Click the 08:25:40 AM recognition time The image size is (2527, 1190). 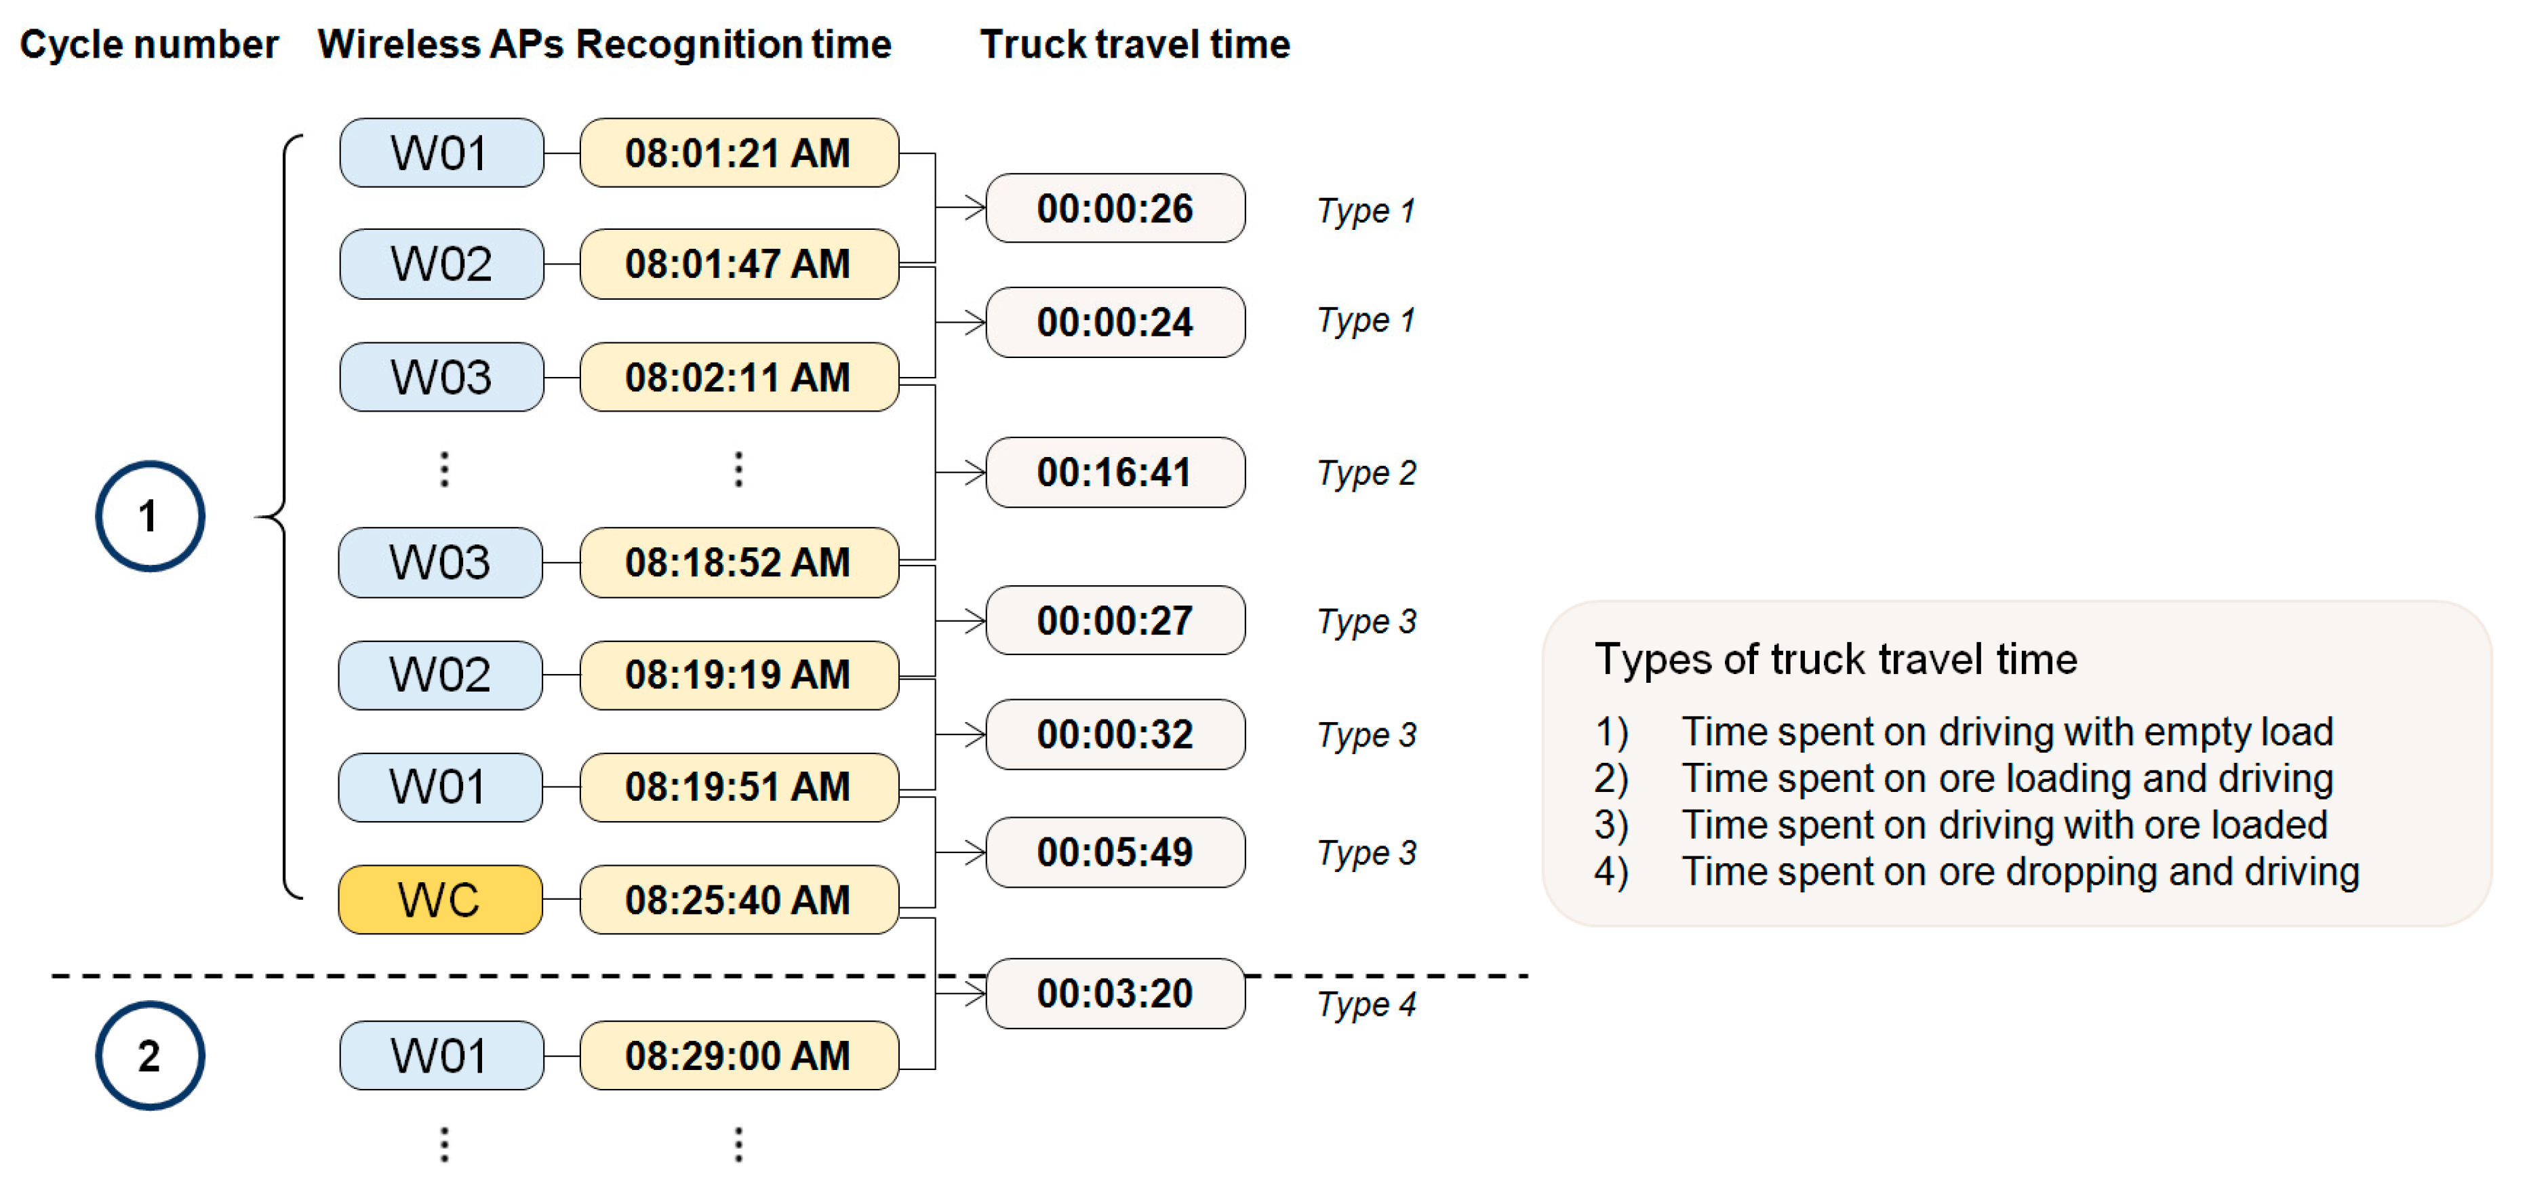click(738, 900)
